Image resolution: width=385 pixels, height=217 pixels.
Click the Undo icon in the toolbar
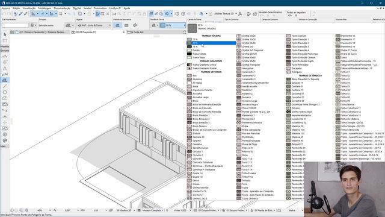click(x=4, y=14)
